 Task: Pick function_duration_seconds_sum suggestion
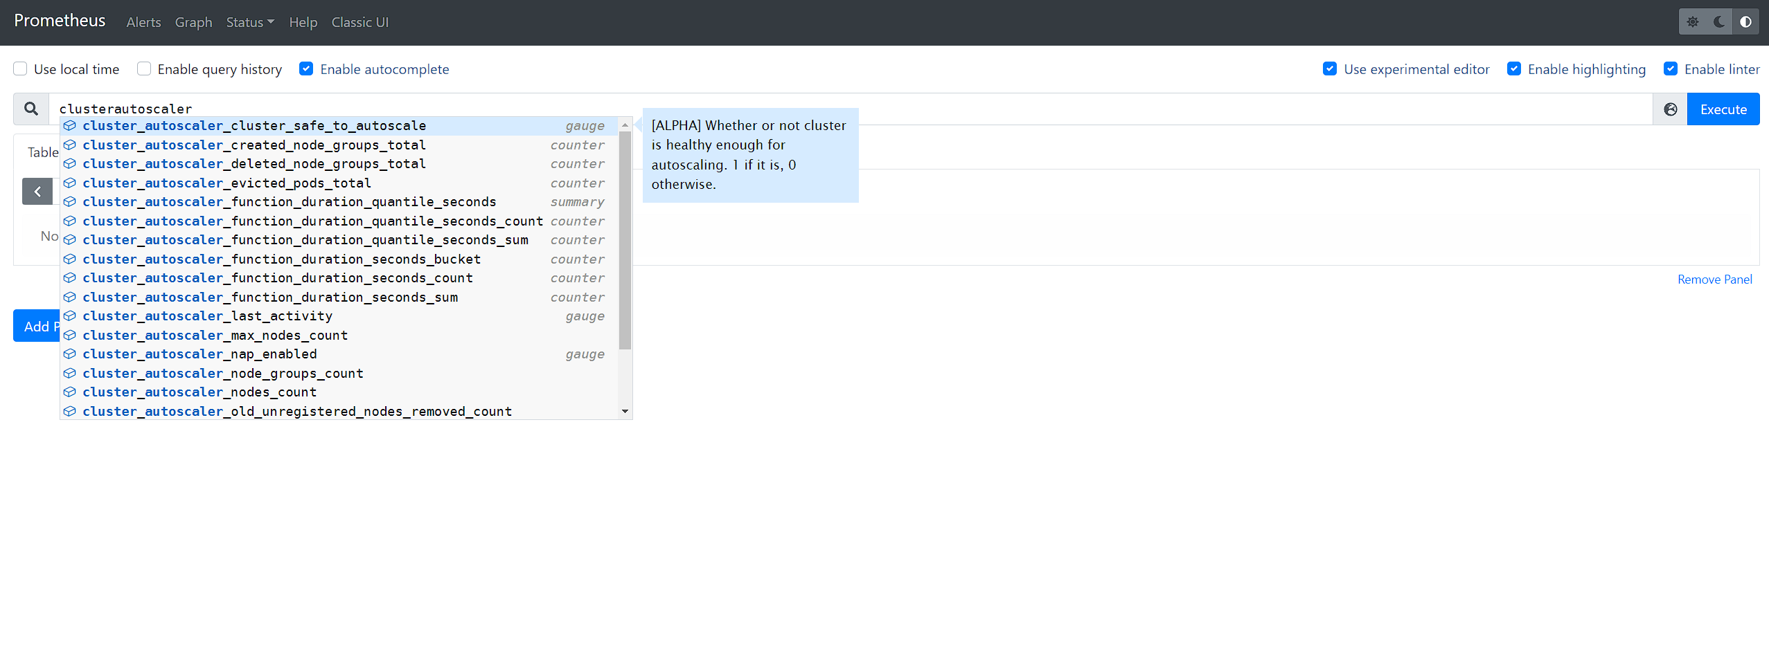click(x=338, y=297)
